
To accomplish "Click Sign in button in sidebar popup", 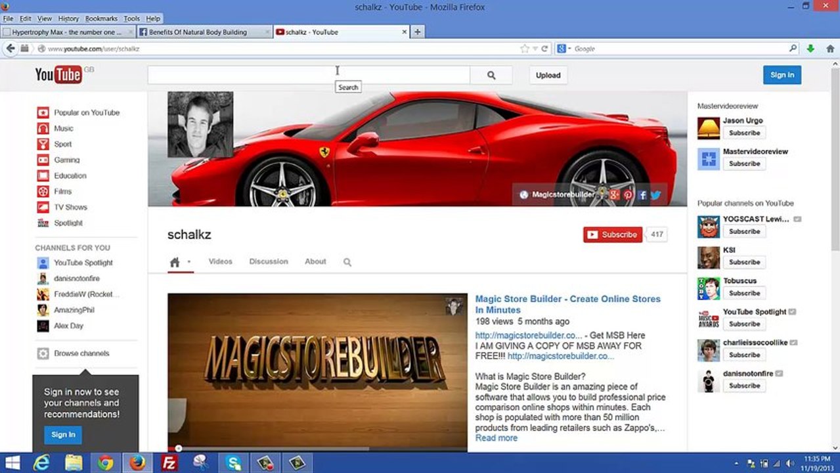I will (63, 434).
